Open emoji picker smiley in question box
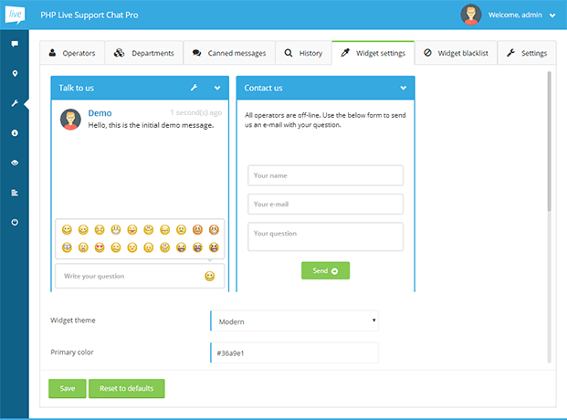The width and height of the screenshot is (567, 420). click(210, 276)
